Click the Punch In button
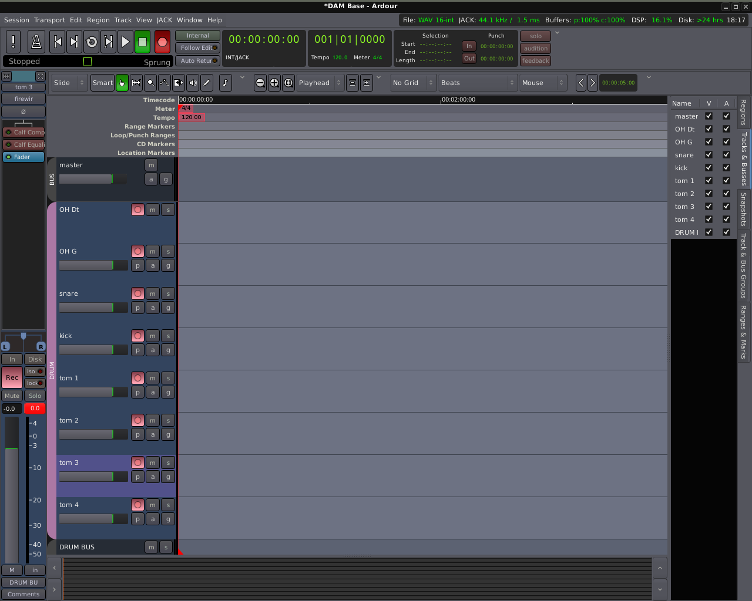This screenshot has height=601, width=752. [469, 46]
